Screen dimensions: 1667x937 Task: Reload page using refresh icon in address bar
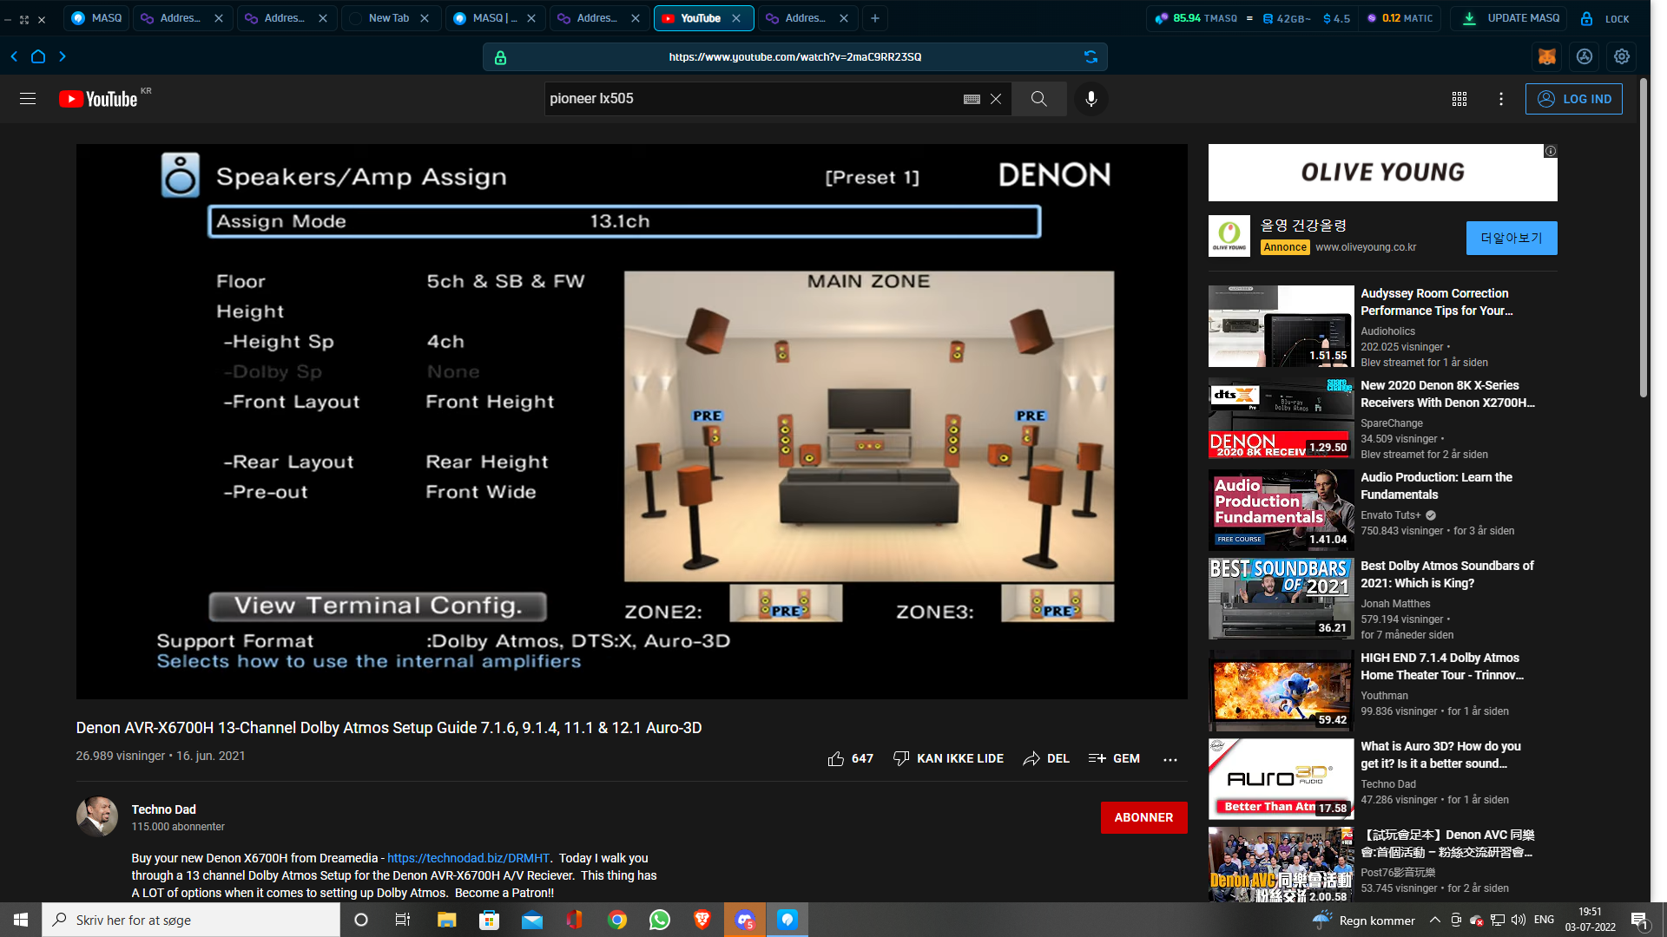click(x=1090, y=57)
